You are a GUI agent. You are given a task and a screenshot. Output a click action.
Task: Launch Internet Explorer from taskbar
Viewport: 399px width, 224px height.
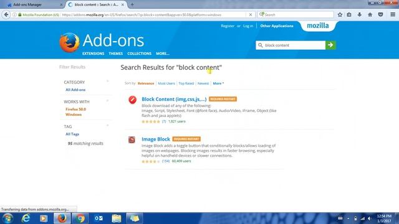[26, 218]
